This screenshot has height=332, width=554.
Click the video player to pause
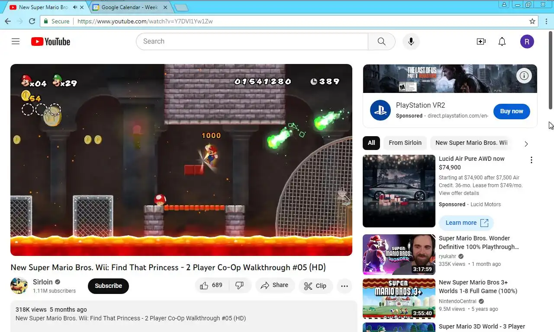point(181,160)
